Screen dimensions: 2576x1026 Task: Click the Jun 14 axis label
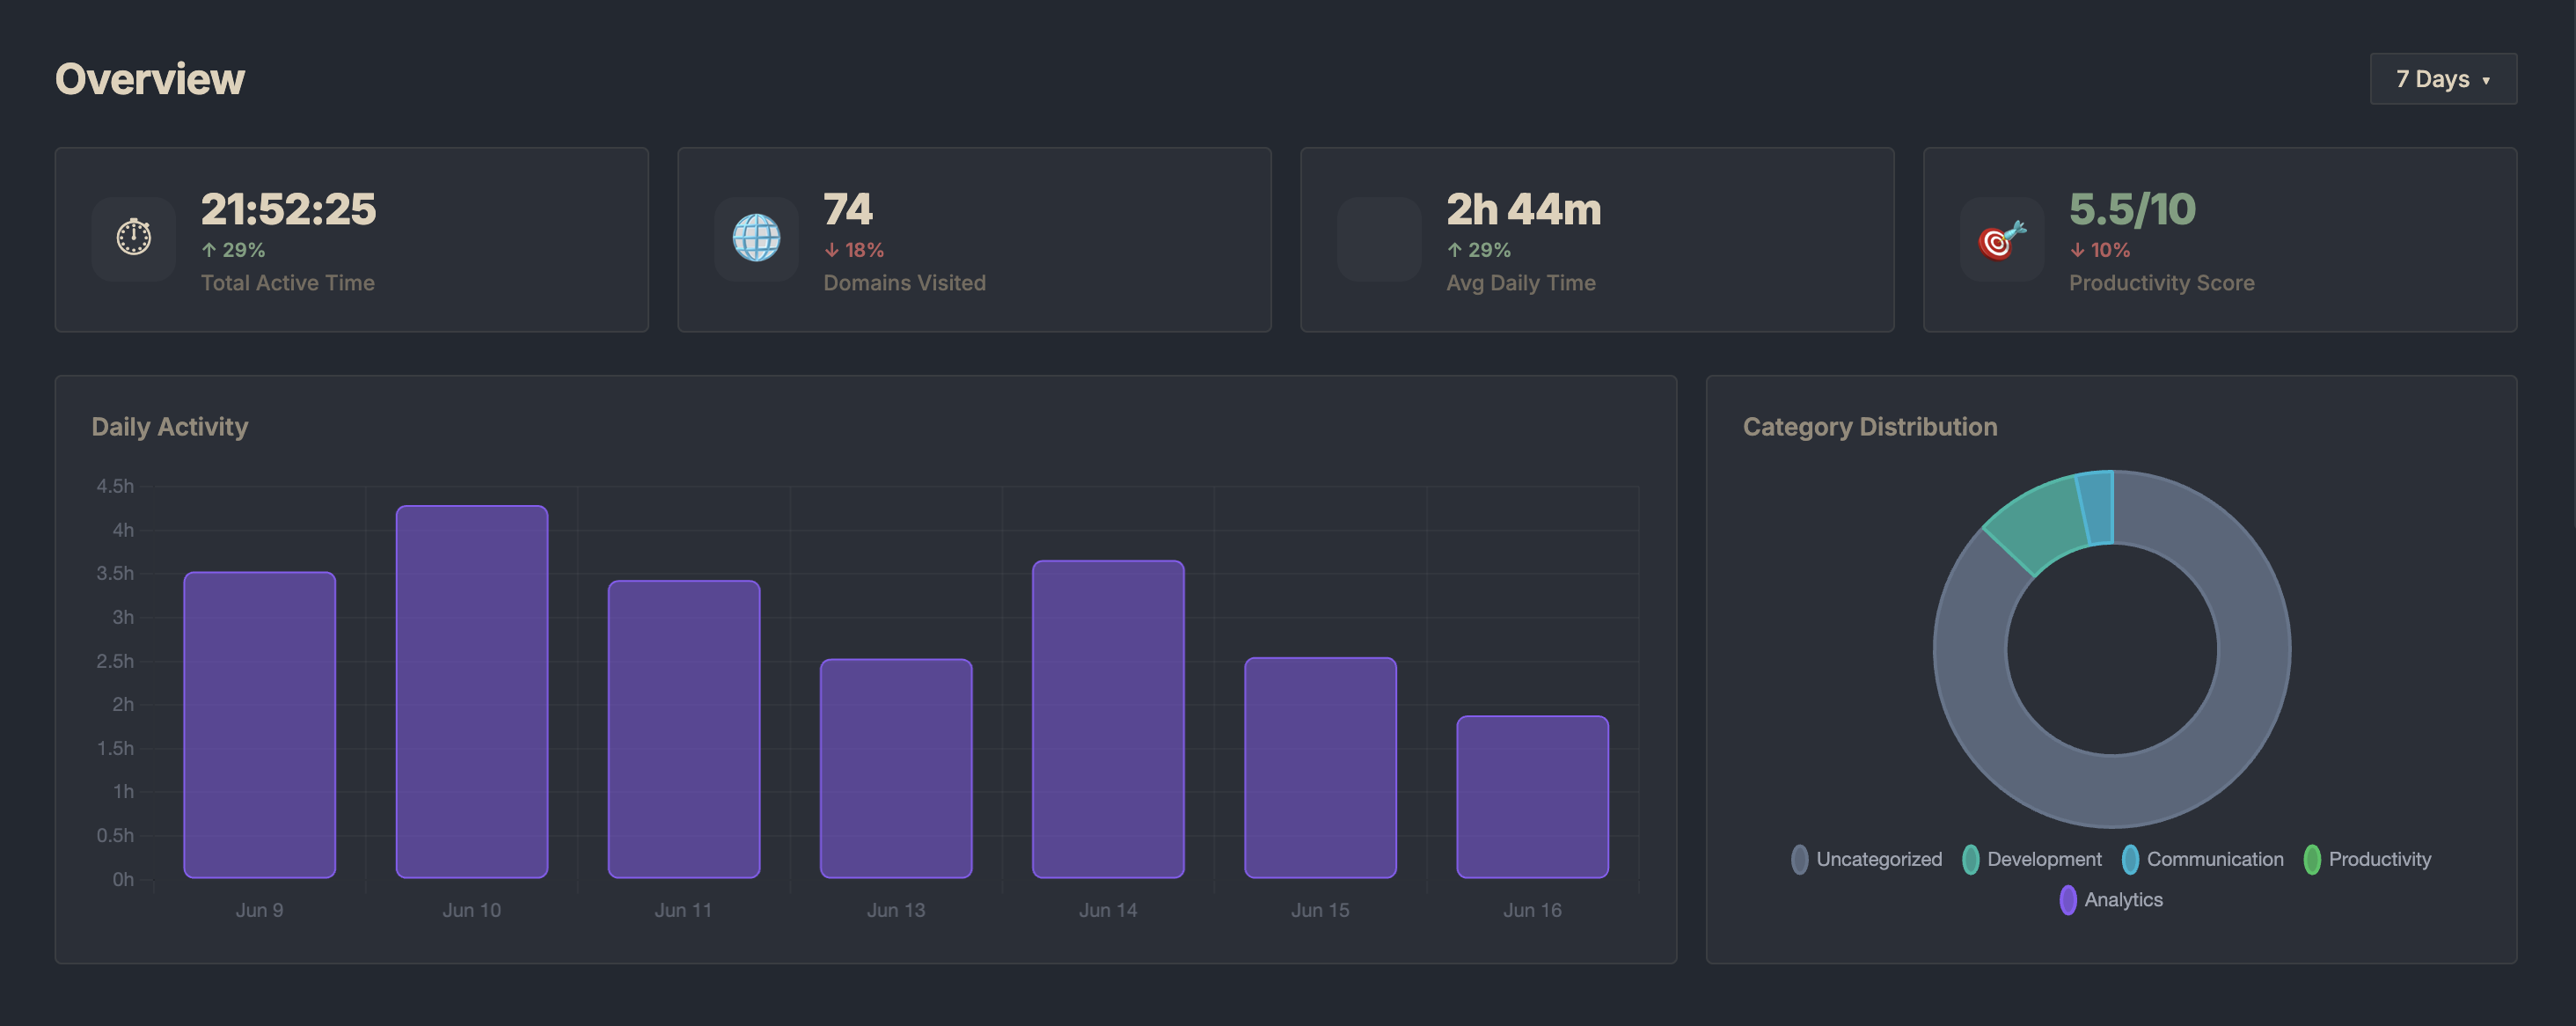pos(1108,910)
